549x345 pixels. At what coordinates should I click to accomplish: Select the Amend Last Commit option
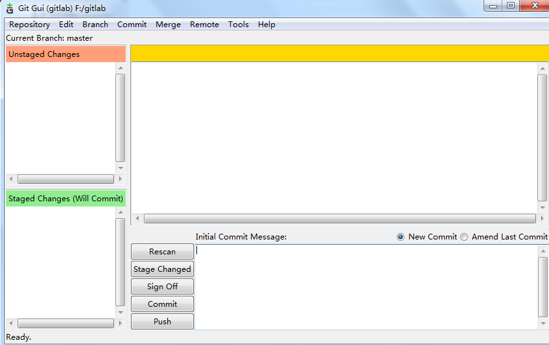(464, 237)
